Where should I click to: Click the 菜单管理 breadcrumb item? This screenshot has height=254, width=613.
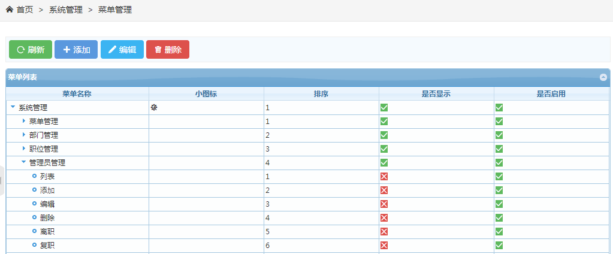click(x=115, y=10)
